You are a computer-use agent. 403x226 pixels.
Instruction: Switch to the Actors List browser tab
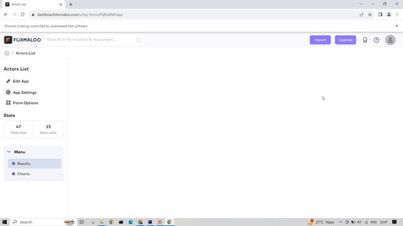(x=33, y=4)
